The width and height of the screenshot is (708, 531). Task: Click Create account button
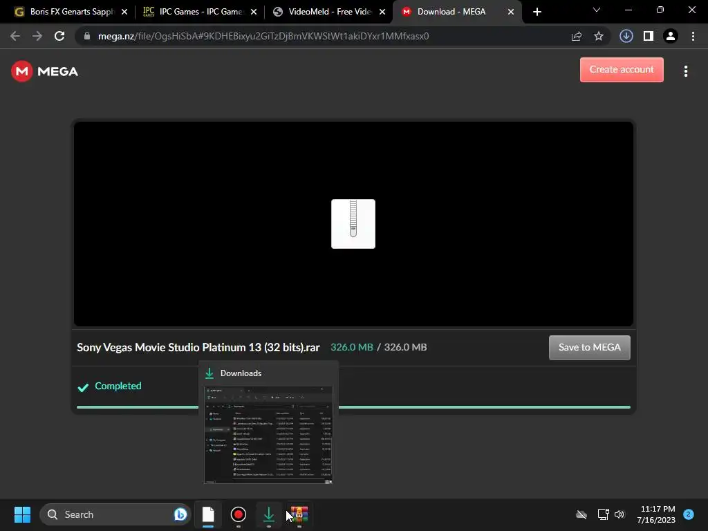coord(622,70)
